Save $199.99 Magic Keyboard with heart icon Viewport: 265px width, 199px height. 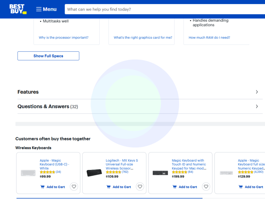206,187
